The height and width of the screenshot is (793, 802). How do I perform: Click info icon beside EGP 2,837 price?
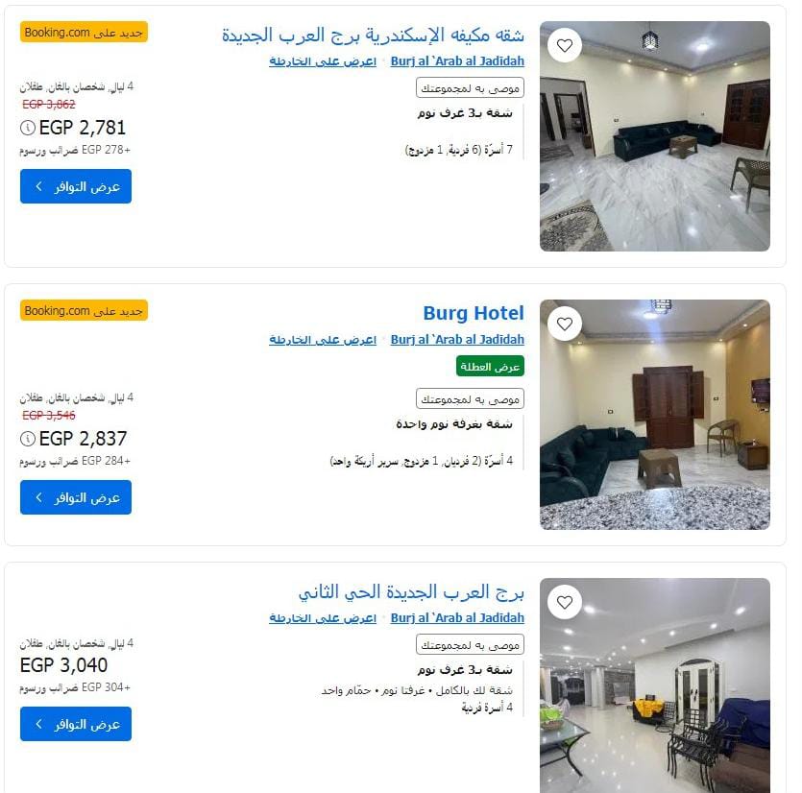(27, 438)
